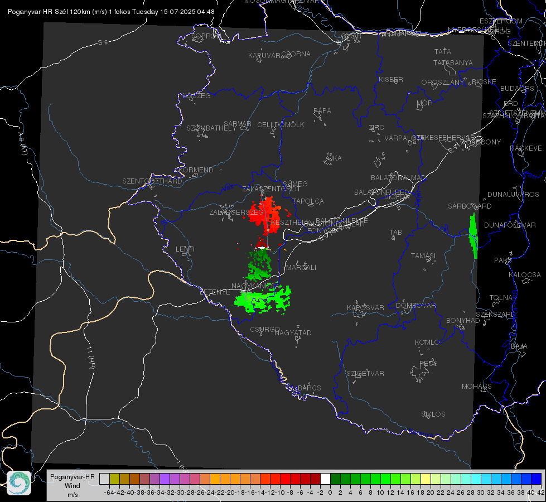The width and height of the screenshot is (546, 502).
Task: Click the MARCALI city label
Action: pos(301,268)
